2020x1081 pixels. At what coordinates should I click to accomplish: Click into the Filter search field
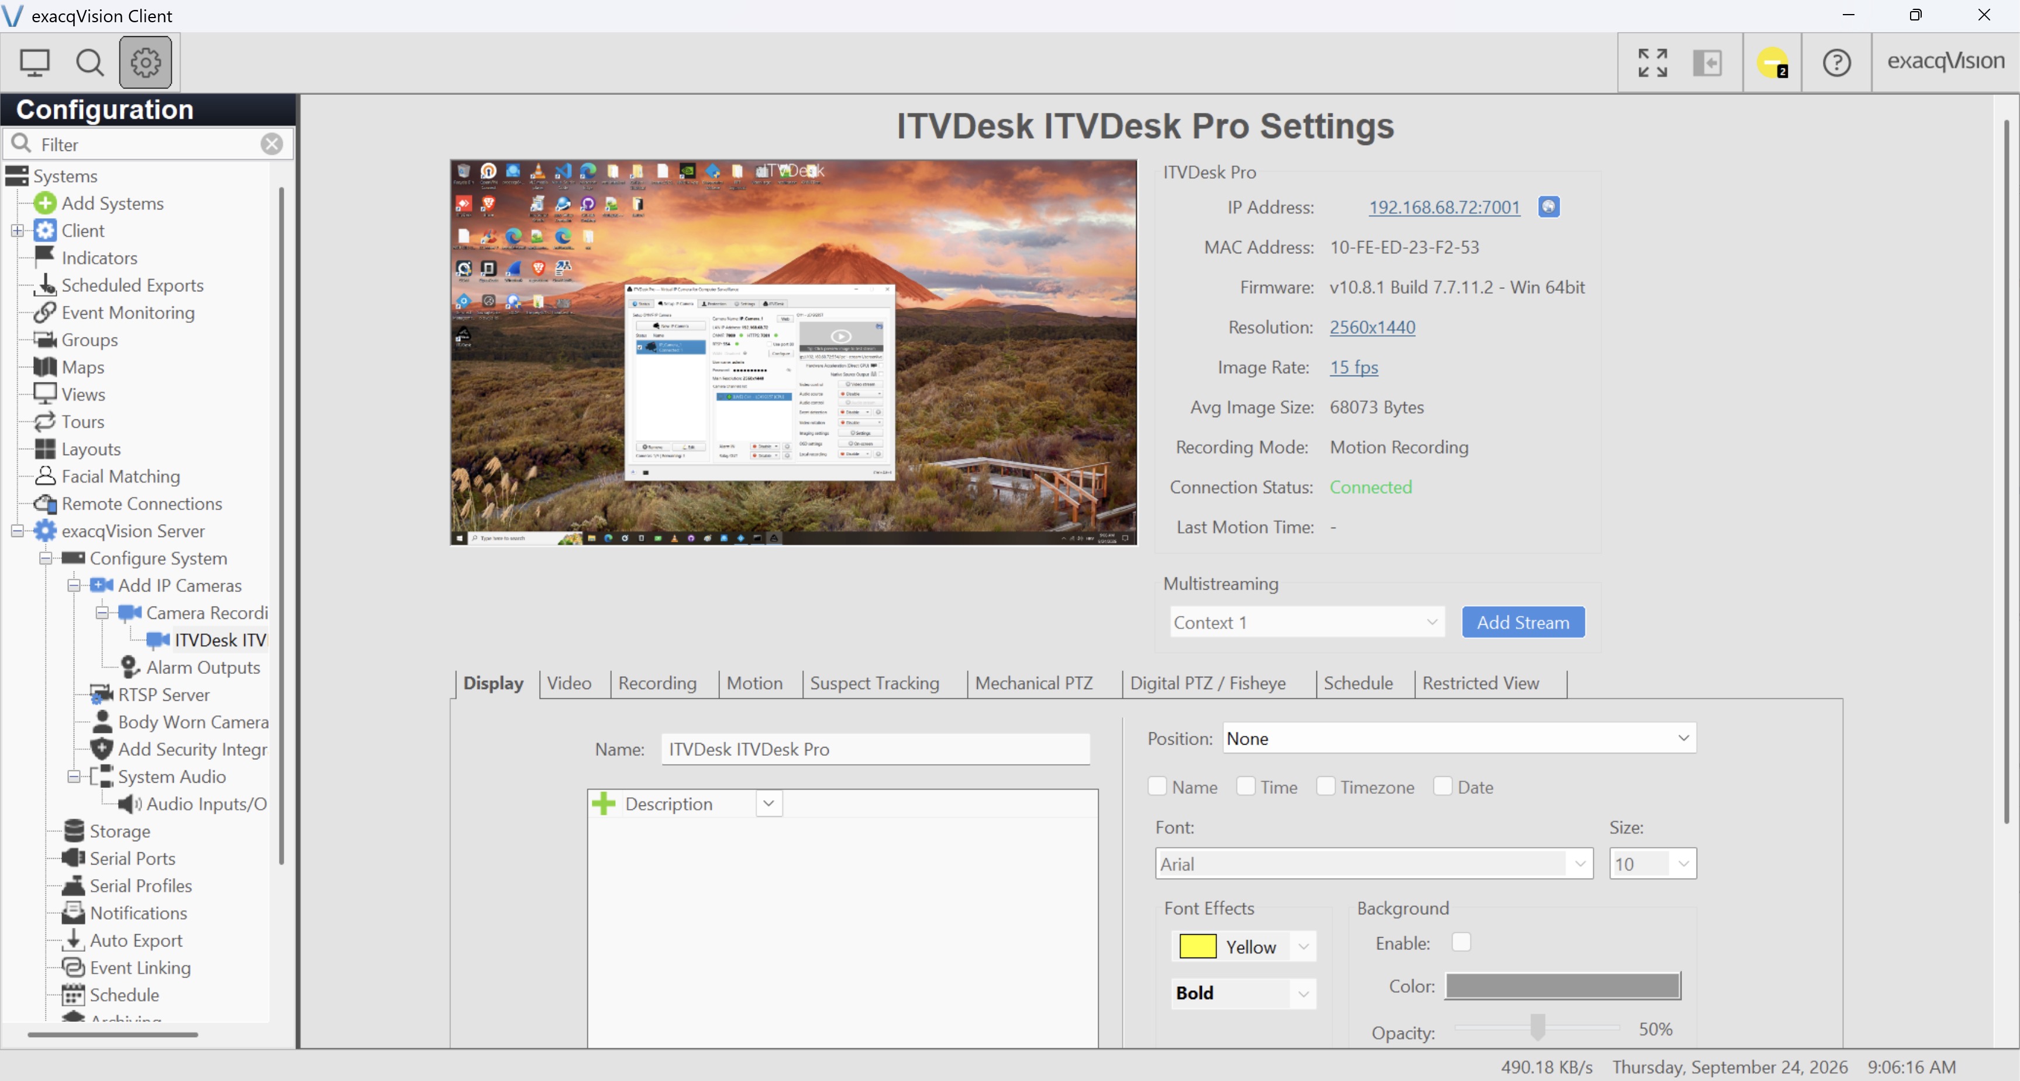click(x=148, y=144)
